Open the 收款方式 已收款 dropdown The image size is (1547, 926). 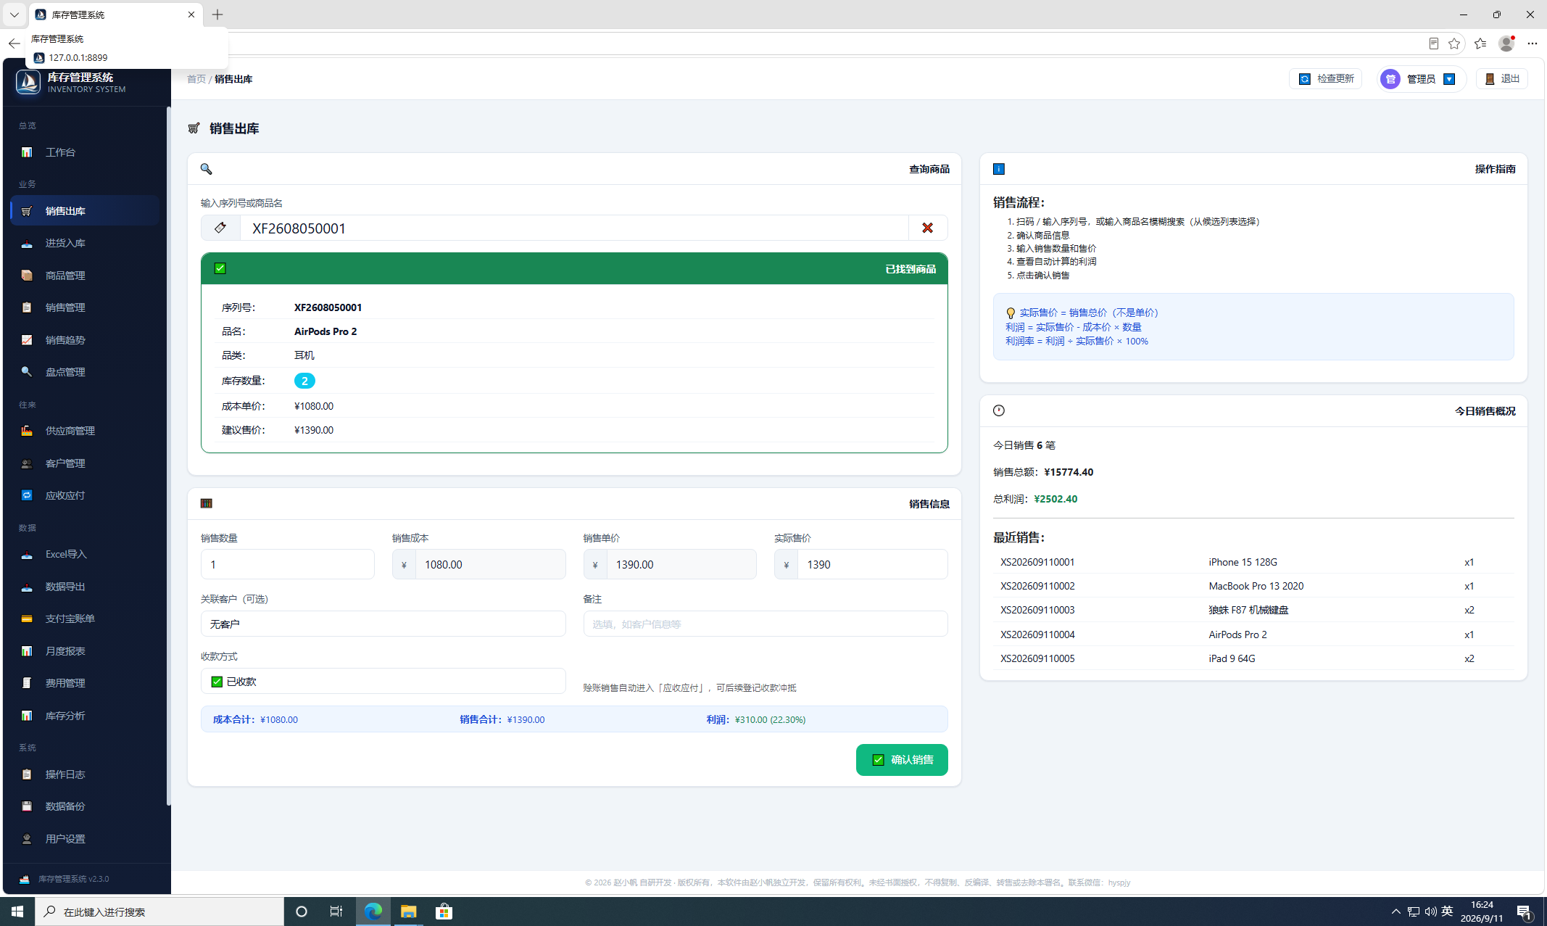click(383, 682)
